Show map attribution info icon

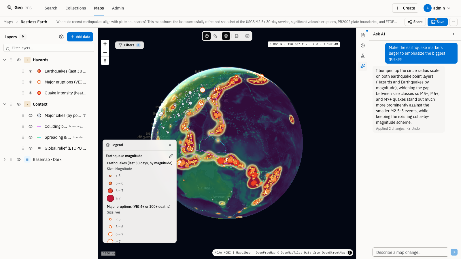coord(350,253)
